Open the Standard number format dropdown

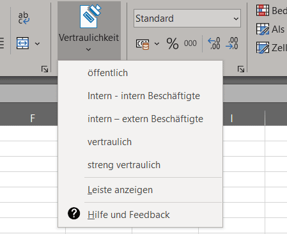(x=187, y=19)
